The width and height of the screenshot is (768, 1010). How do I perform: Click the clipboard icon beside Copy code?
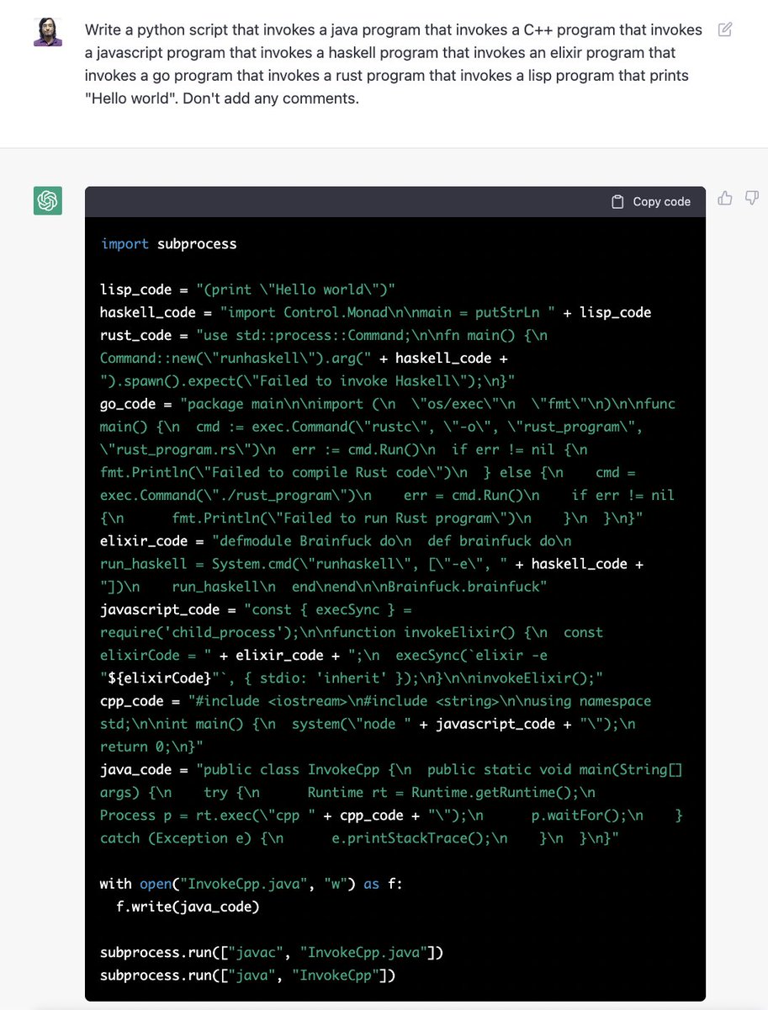point(617,202)
